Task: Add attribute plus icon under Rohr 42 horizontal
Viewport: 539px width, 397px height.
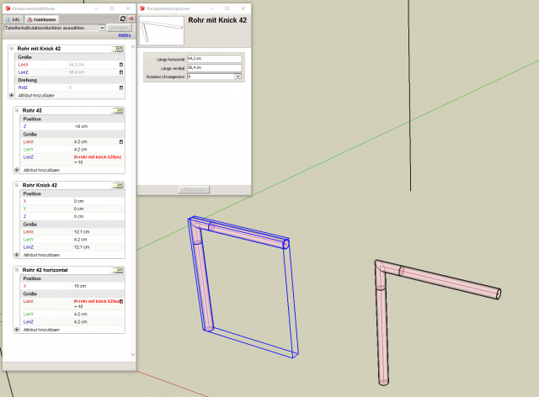Action: [x=17, y=329]
